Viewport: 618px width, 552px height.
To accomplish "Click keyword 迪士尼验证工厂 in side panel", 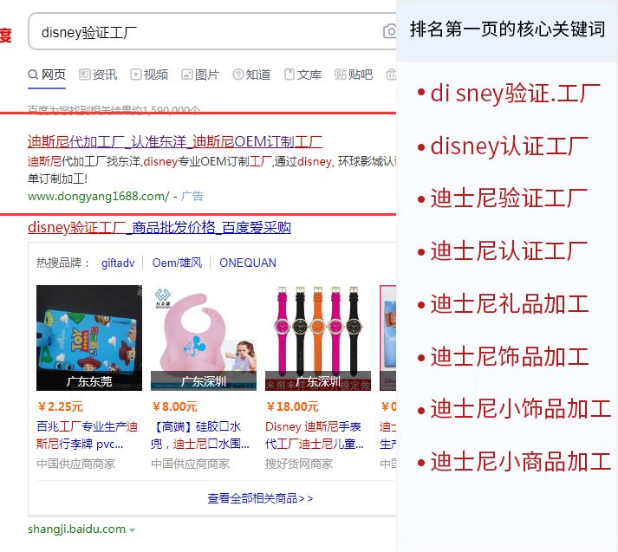I will [x=509, y=198].
